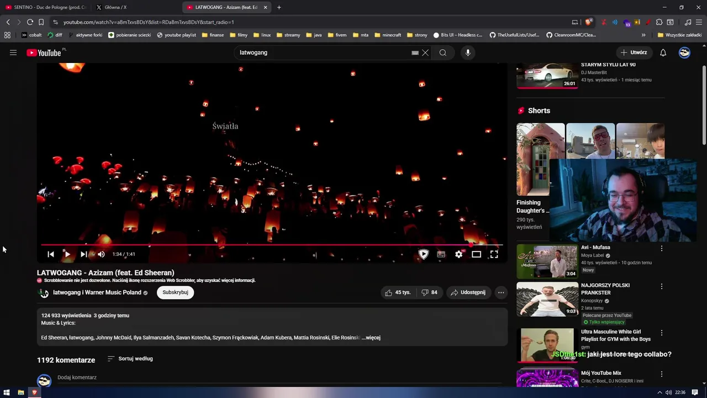The width and height of the screenshot is (707, 398).
Task: Like the video (45 tys.)
Action: point(398,292)
